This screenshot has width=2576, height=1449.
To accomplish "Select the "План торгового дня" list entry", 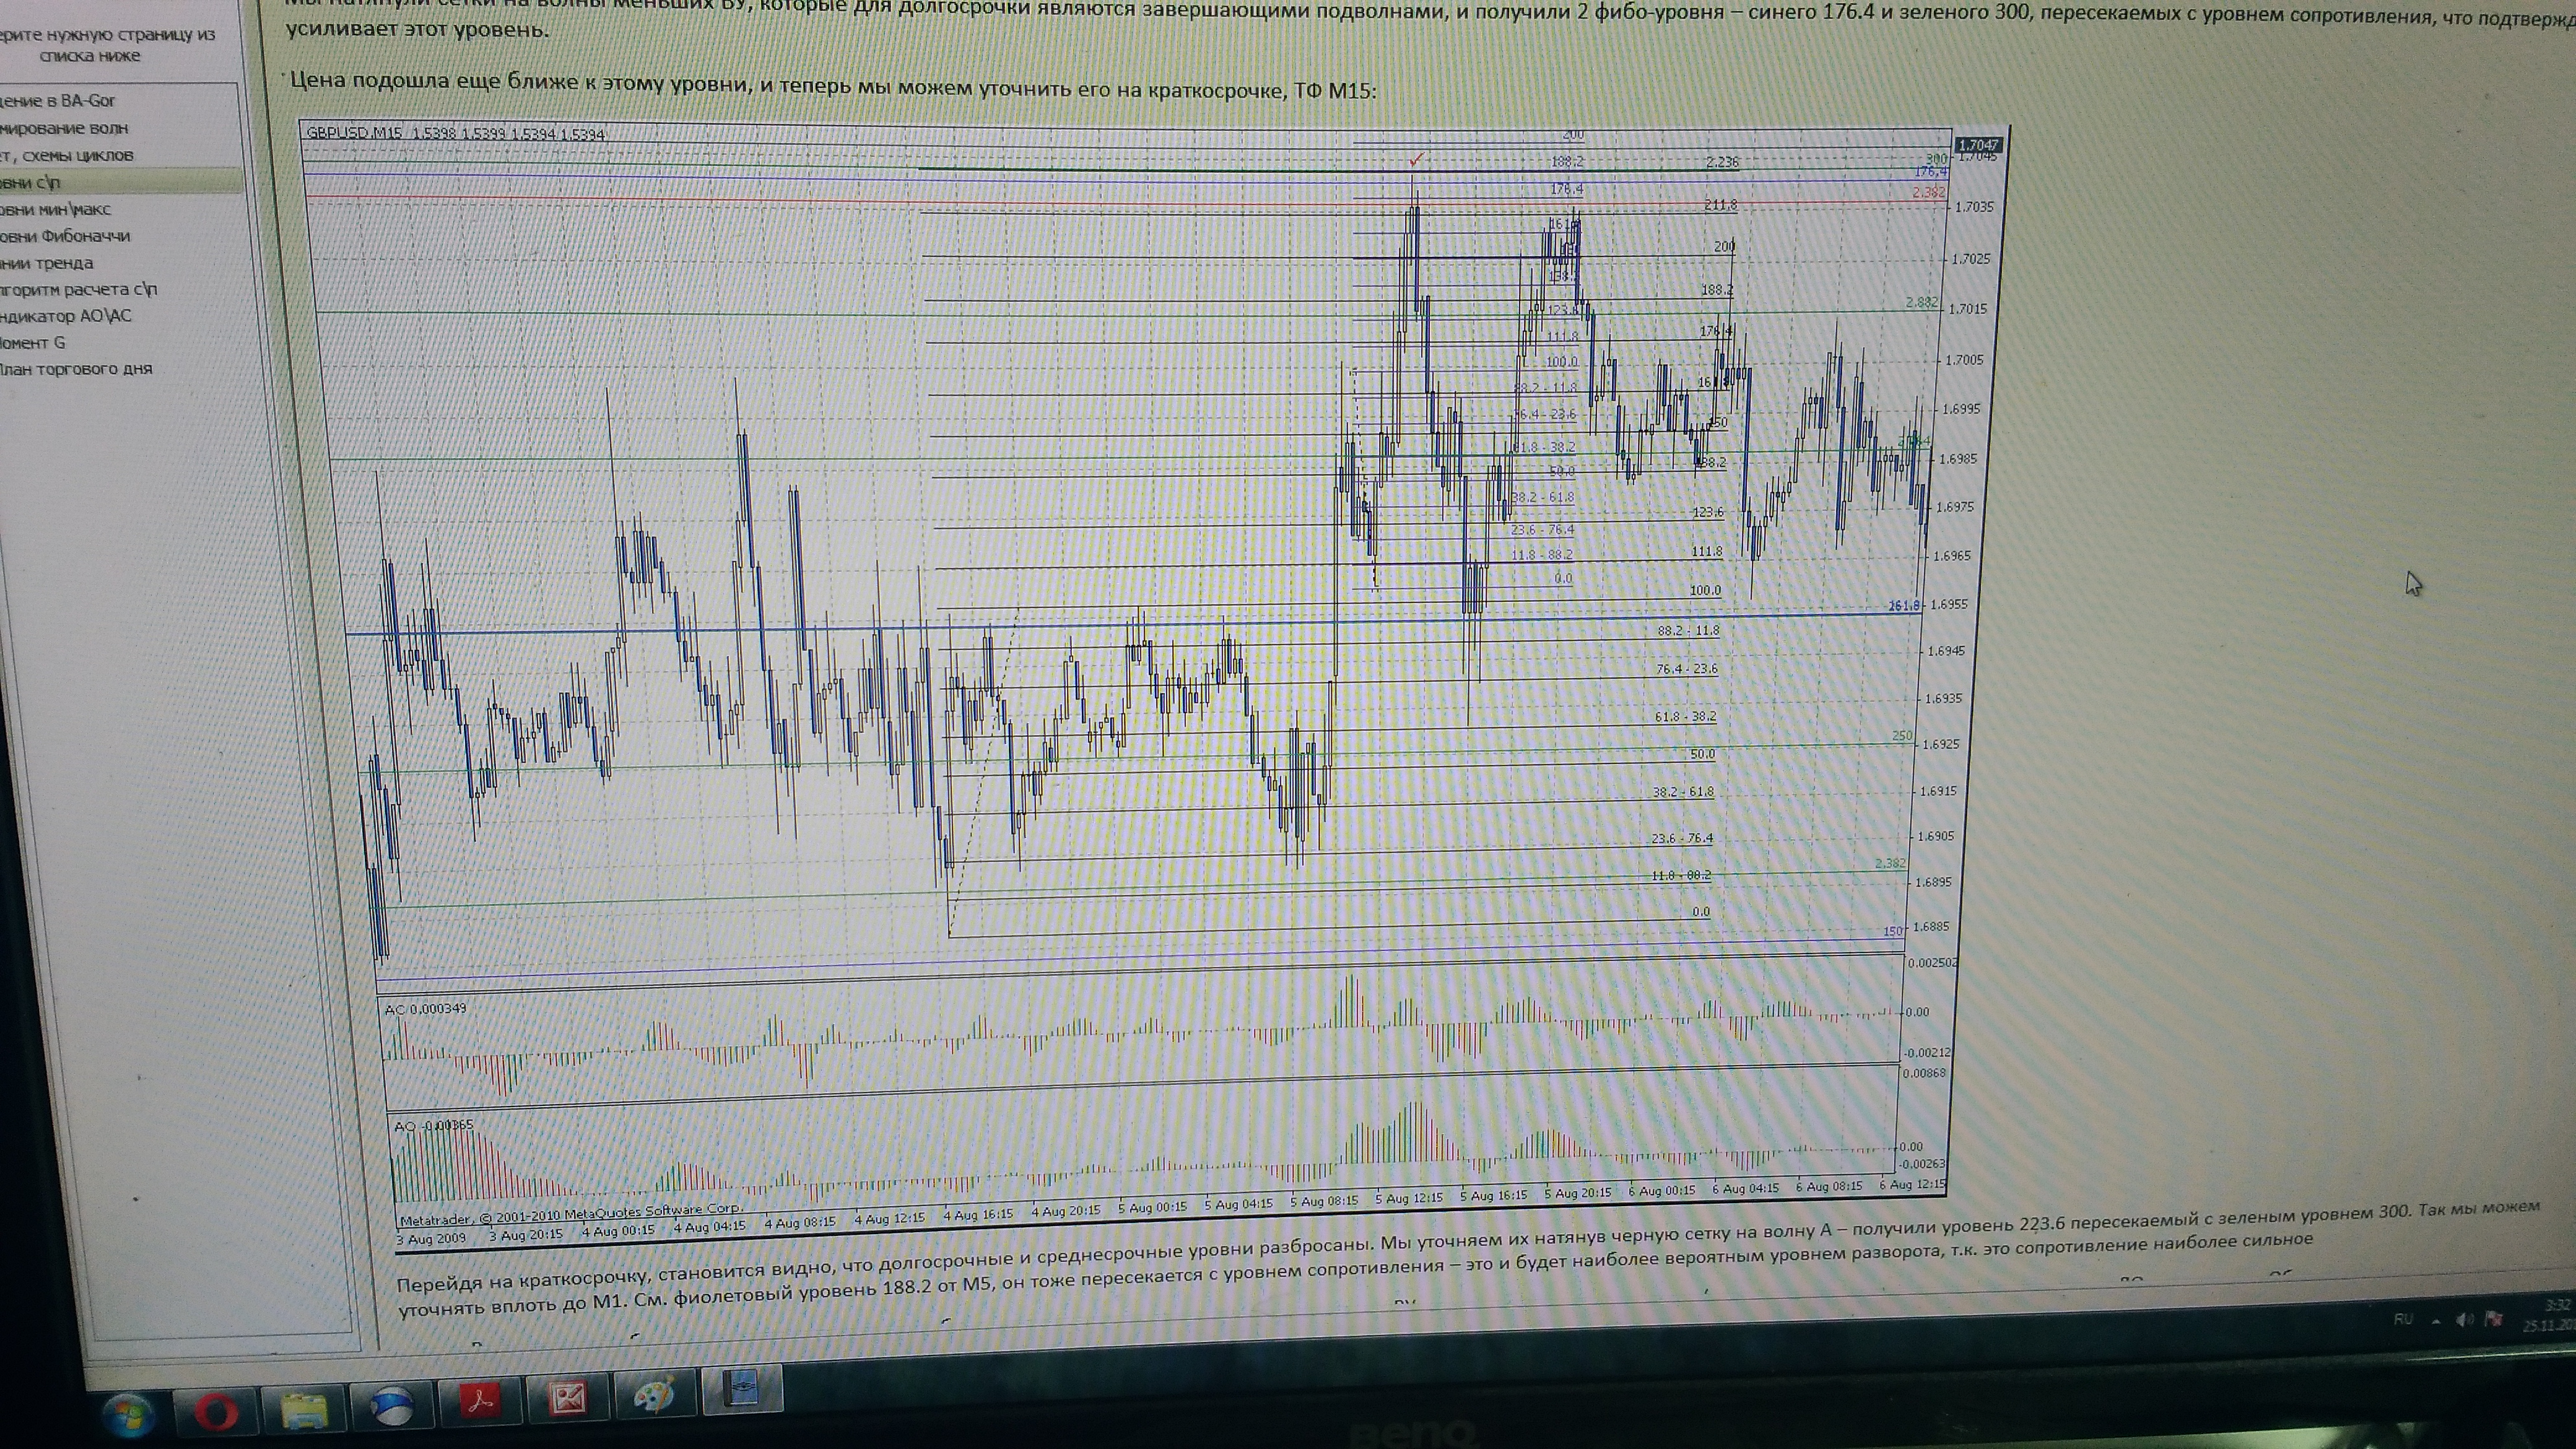I will coord(76,369).
